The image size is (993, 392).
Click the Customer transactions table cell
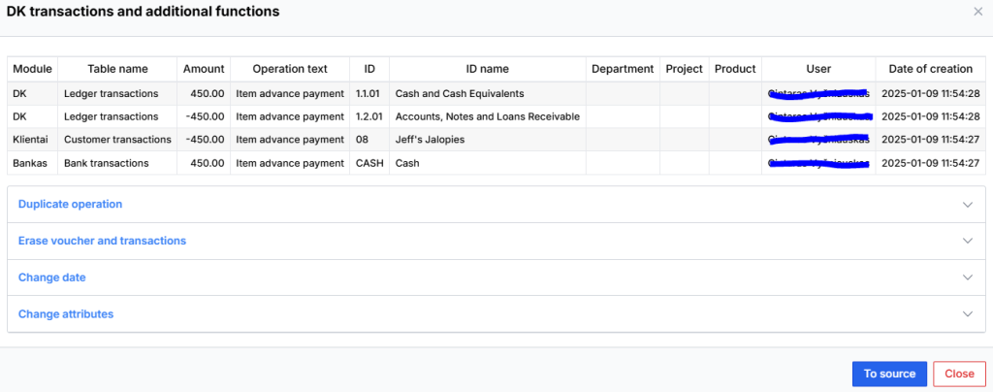(116, 140)
